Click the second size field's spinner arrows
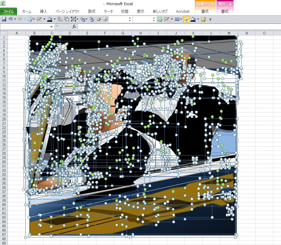 coord(154,19)
